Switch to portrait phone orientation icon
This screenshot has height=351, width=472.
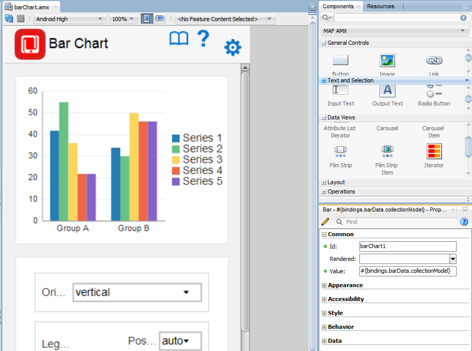tap(147, 19)
